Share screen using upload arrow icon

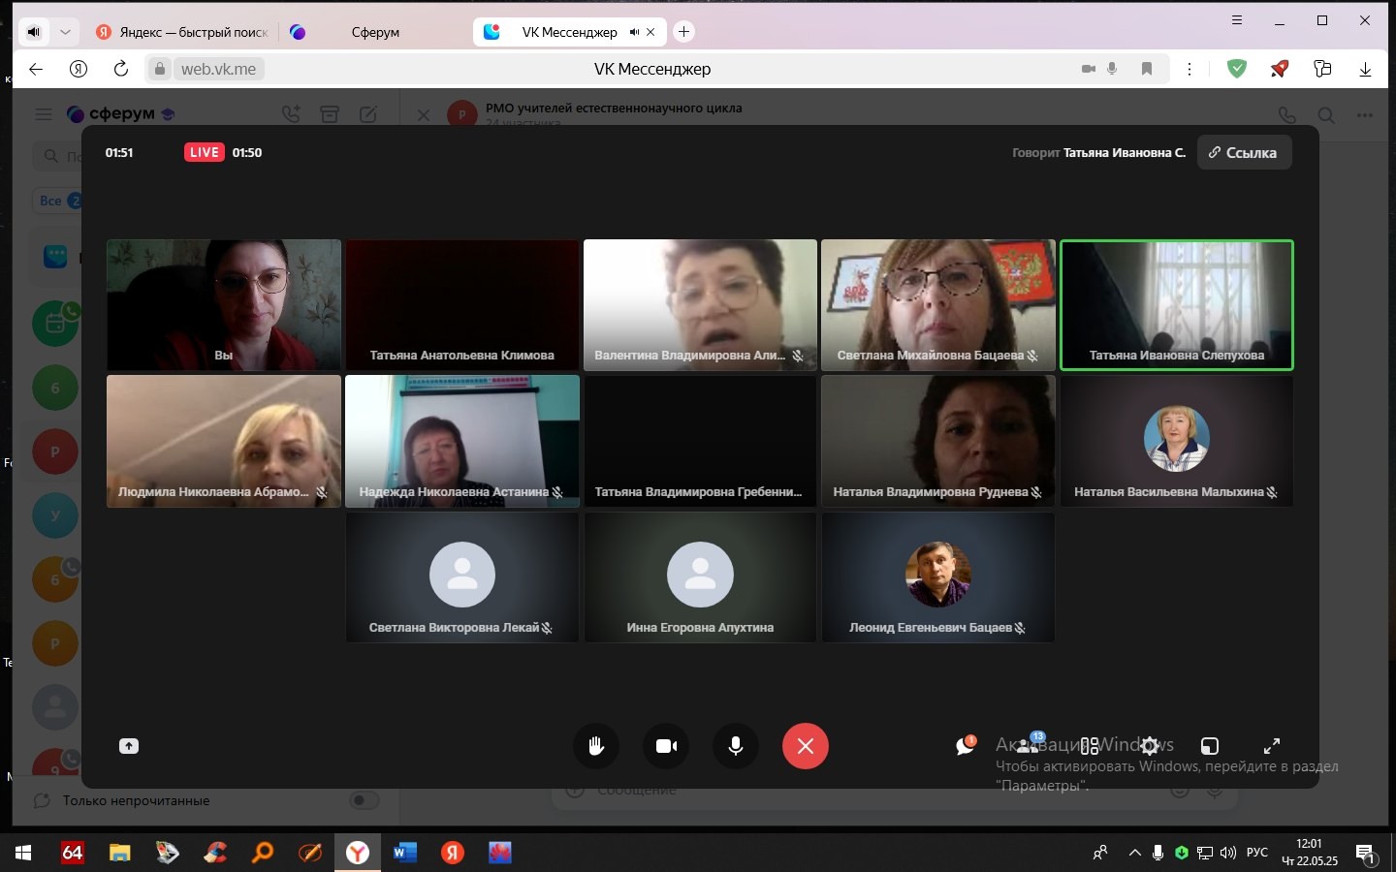(129, 746)
